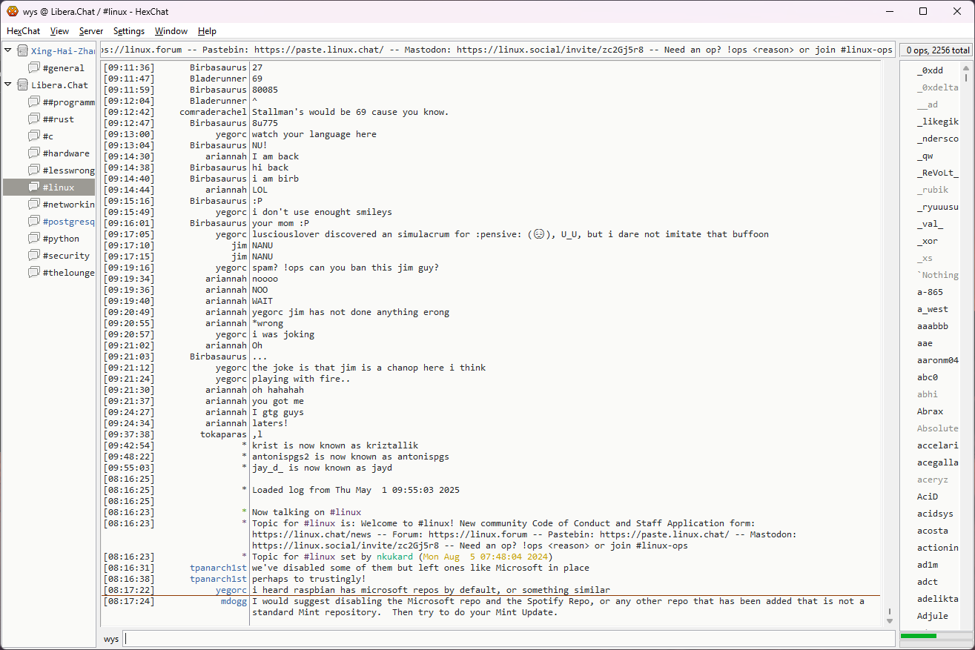This screenshot has width=975, height=650.
Task: Click in the message input box
Action: (508, 639)
